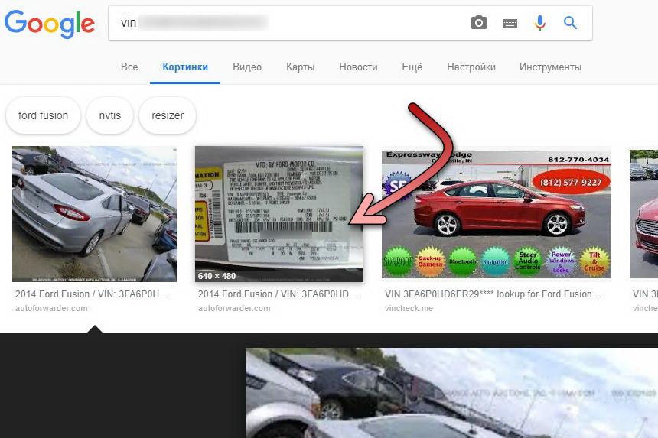The width and height of the screenshot is (658, 438).
Task: Click first '2014 Ford Fusion / VIN: 3FA6P0H...' title
Action: [x=92, y=294]
